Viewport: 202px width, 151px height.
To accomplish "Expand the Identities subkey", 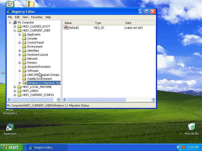I will tap(19, 51).
